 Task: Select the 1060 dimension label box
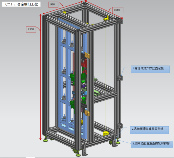point(118,10)
